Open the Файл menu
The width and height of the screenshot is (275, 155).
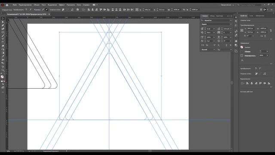coord(15,5)
